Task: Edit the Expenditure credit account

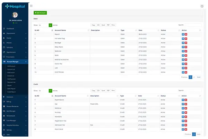Action: [183, 100]
